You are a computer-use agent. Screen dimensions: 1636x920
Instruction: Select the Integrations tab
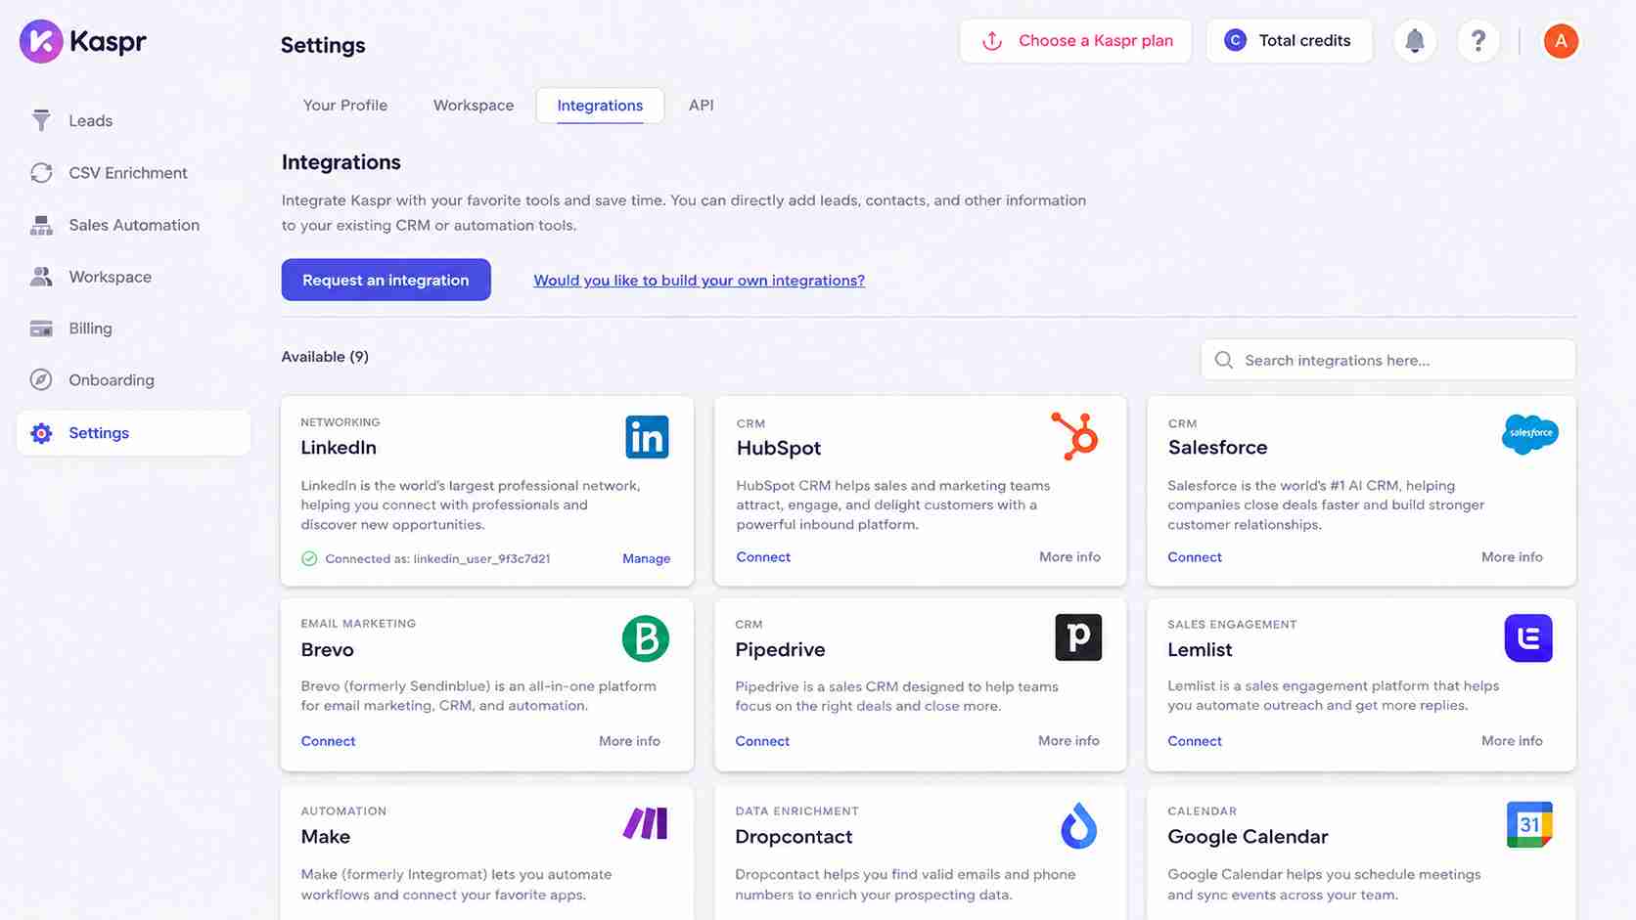(600, 106)
